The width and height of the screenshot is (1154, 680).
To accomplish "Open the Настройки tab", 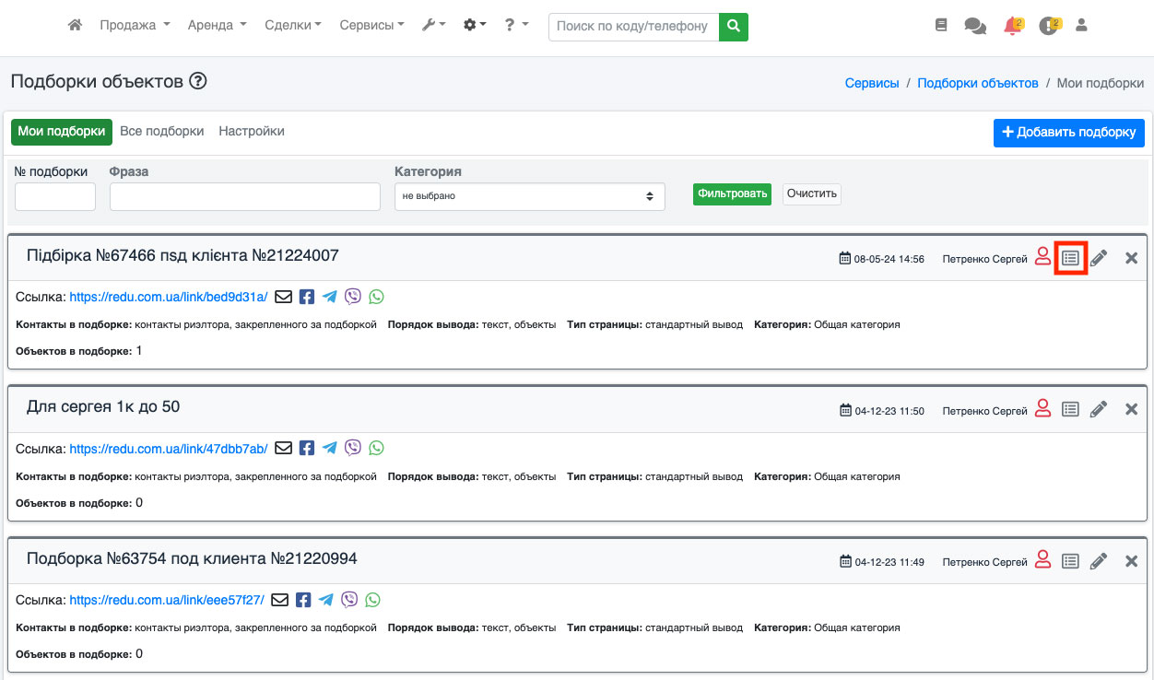I will [252, 132].
